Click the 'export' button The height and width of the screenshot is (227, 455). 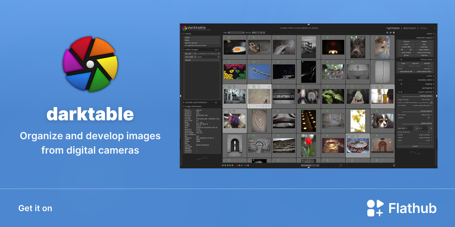(415, 146)
